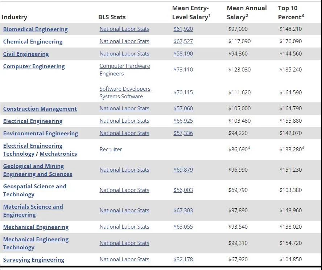Click the Mechanical Engineering link
322x270 pixels.
[36, 227]
